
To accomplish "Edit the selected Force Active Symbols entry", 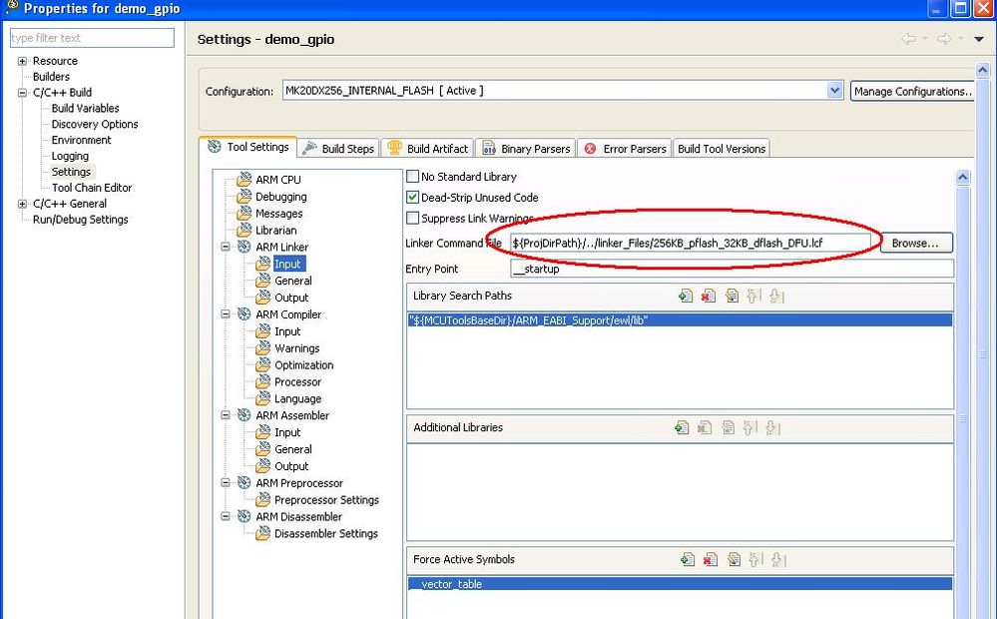I will pos(734,559).
